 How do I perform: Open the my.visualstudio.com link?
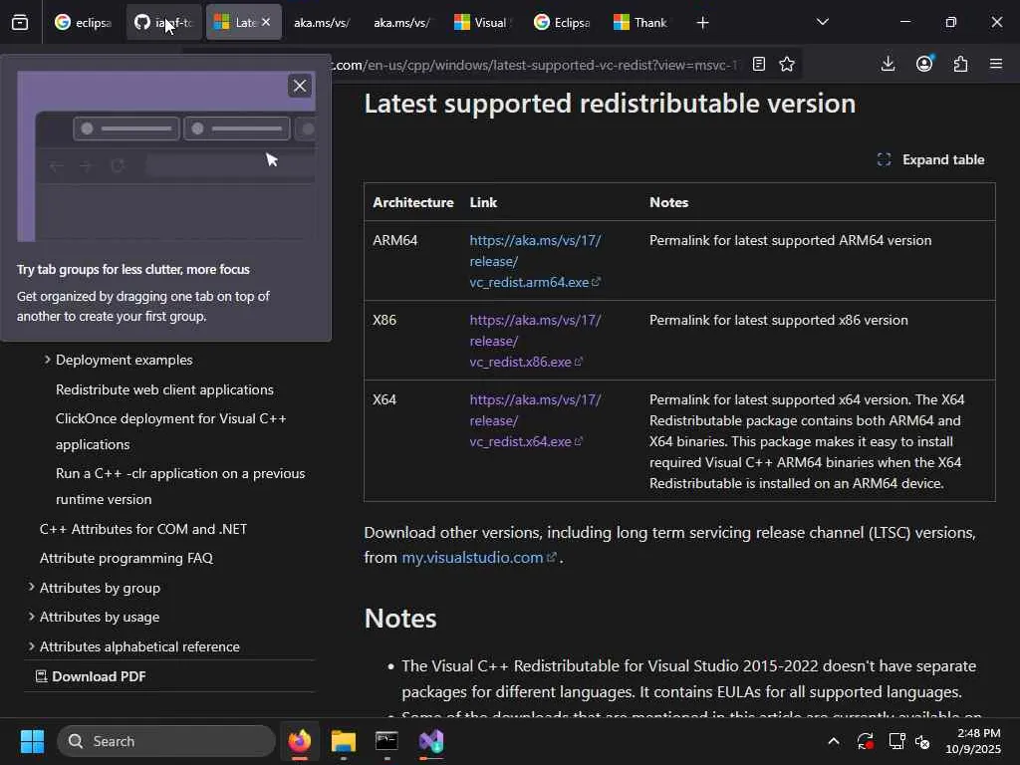tap(472, 558)
